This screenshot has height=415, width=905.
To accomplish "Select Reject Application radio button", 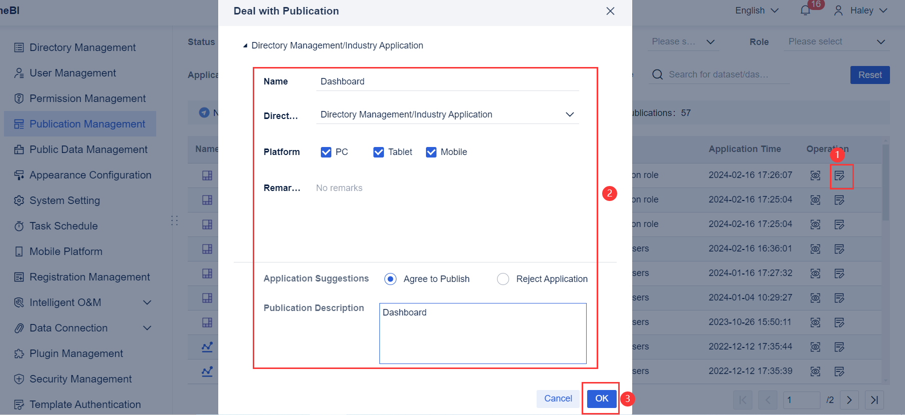I will 503,279.
